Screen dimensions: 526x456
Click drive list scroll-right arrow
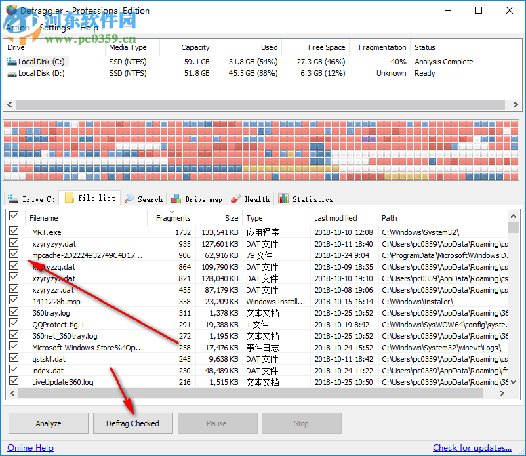click(x=516, y=104)
